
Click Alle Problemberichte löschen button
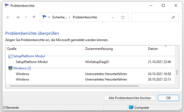point(130,98)
